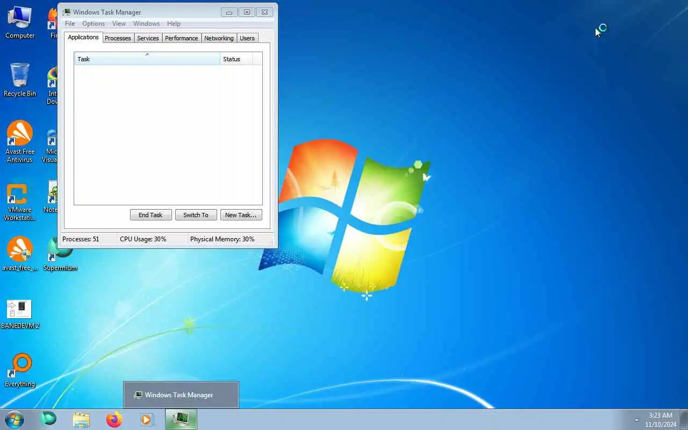Image resolution: width=688 pixels, height=430 pixels.
Task: Close the Task Manager window
Action: pos(264,12)
